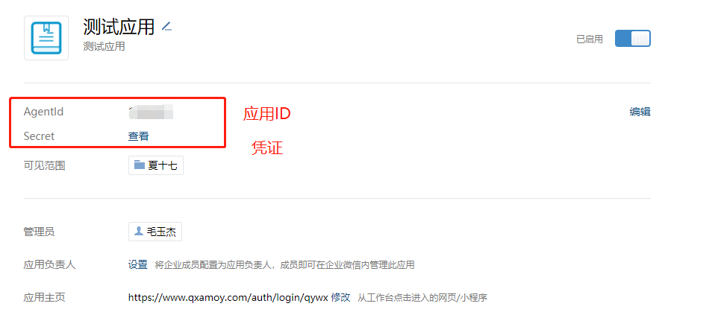
Task: Click the blurred AgentId value
Action: click(x=151, y=112)
